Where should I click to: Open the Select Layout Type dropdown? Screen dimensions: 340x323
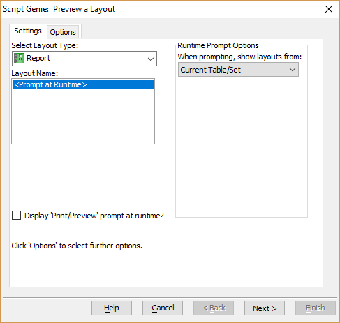point(84,59)
